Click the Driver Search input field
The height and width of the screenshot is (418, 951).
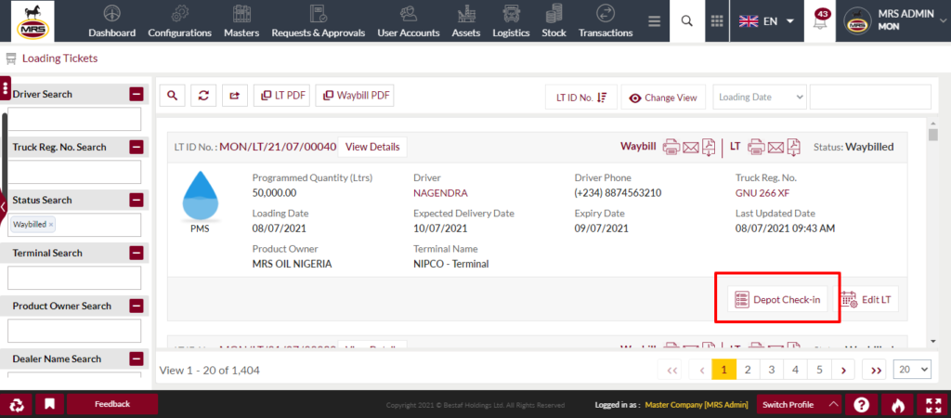click(74, 119)
